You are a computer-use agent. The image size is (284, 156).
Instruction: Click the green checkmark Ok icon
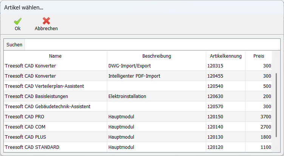tap(17, 21)
